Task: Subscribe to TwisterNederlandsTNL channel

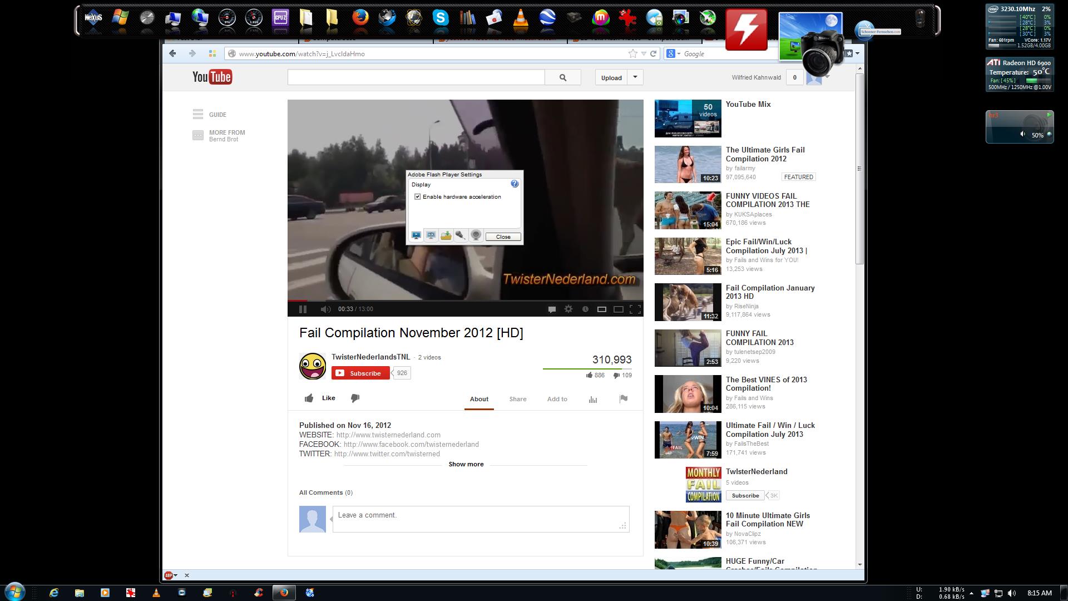Action: (x=360, y=373)
